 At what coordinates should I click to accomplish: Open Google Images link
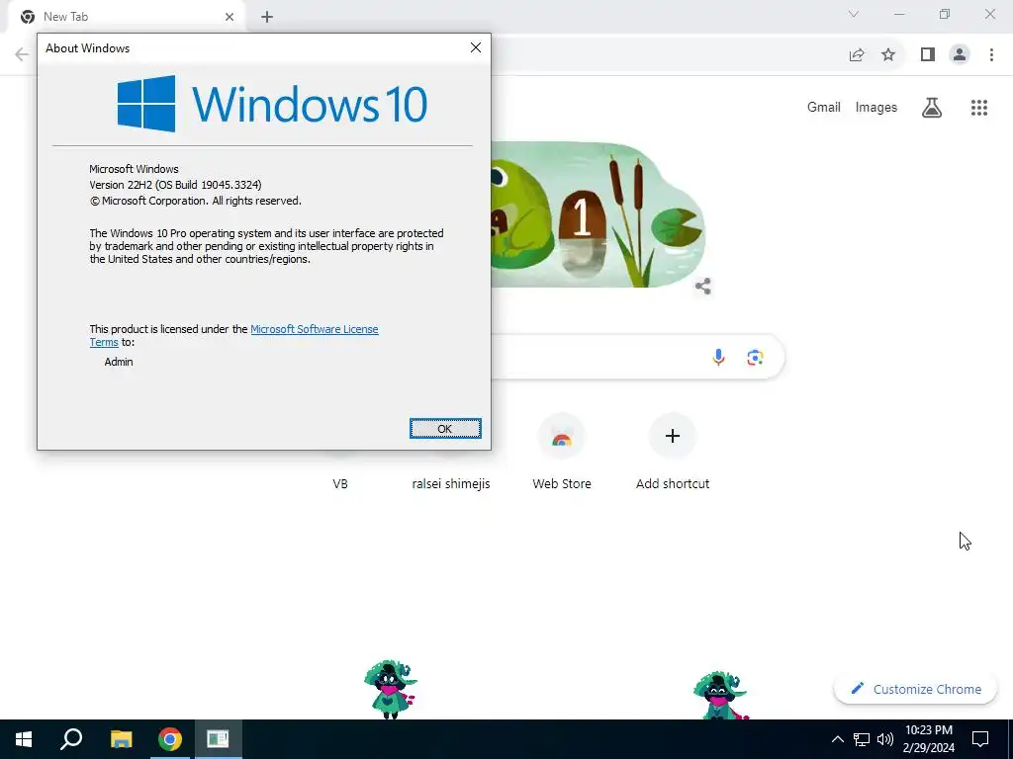(x=876, y=107)
